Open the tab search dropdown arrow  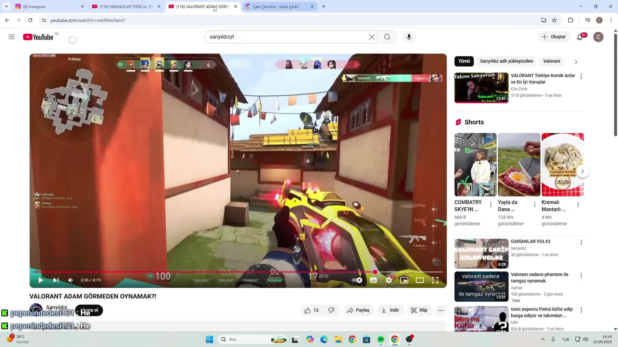pos(6,7)
